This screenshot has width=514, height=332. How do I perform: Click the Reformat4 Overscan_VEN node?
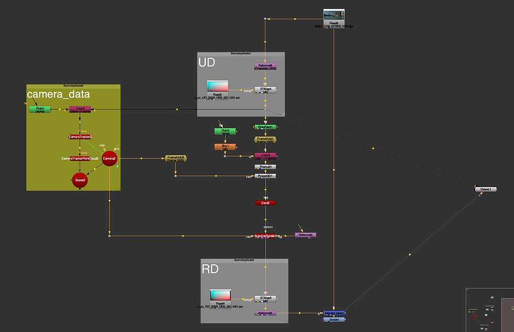306,236
